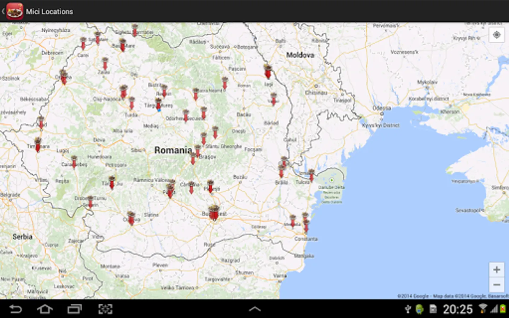
Task: Tap the screenshot capture icon
Action: [105, 309]
